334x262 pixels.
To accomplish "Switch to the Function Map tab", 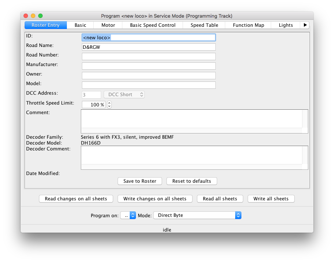I will pos(248,25).
